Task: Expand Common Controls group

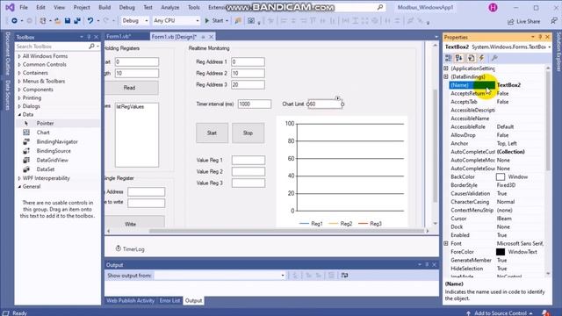Action: 19,64
